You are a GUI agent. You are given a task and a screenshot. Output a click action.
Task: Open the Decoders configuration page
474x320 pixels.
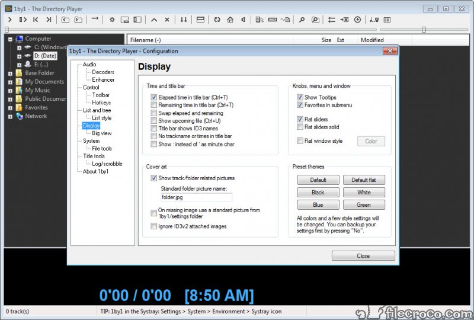click(103, 72)
